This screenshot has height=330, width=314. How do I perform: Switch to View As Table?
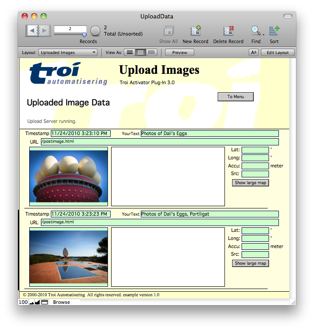point(152,52)
